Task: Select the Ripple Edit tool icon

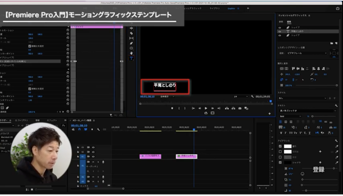Action: (131, 28)
